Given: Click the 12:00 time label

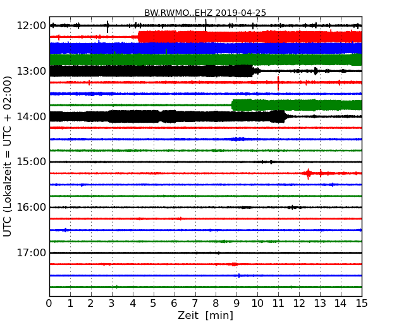Looking at the screenshot, I should (x=32, y=26).
